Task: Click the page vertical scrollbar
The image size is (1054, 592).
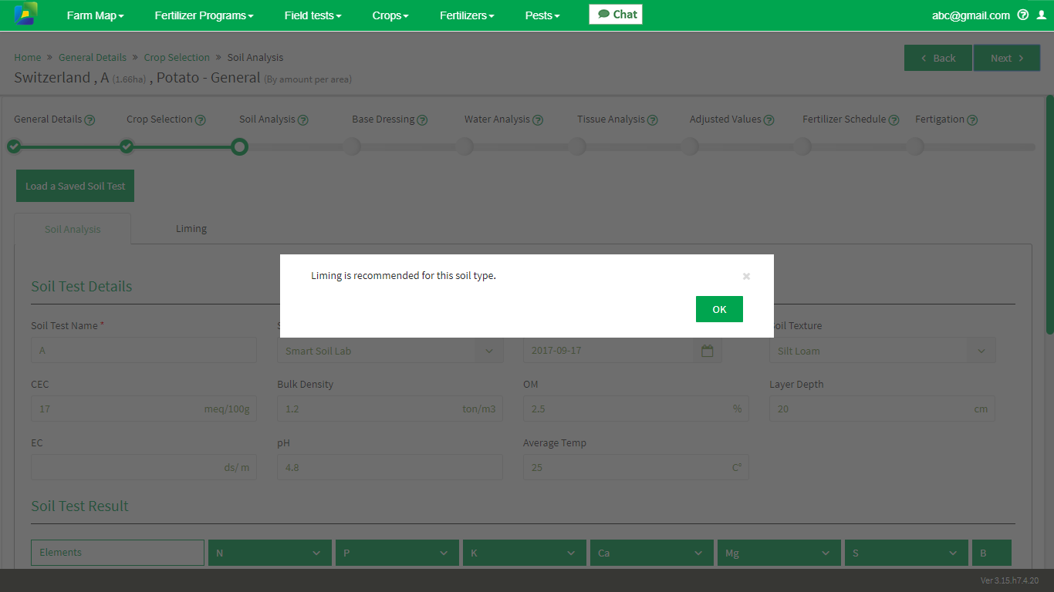Action: [x=1049, y=214]
